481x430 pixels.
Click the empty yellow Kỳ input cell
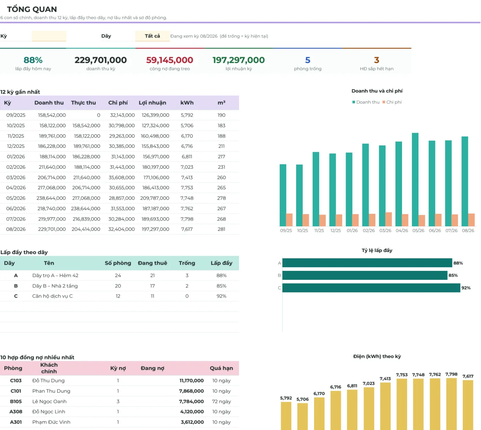49,36
